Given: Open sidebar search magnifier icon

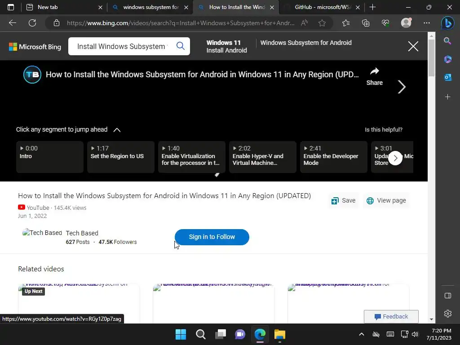Looking at the screenshot, I should (x=447, y=41).
